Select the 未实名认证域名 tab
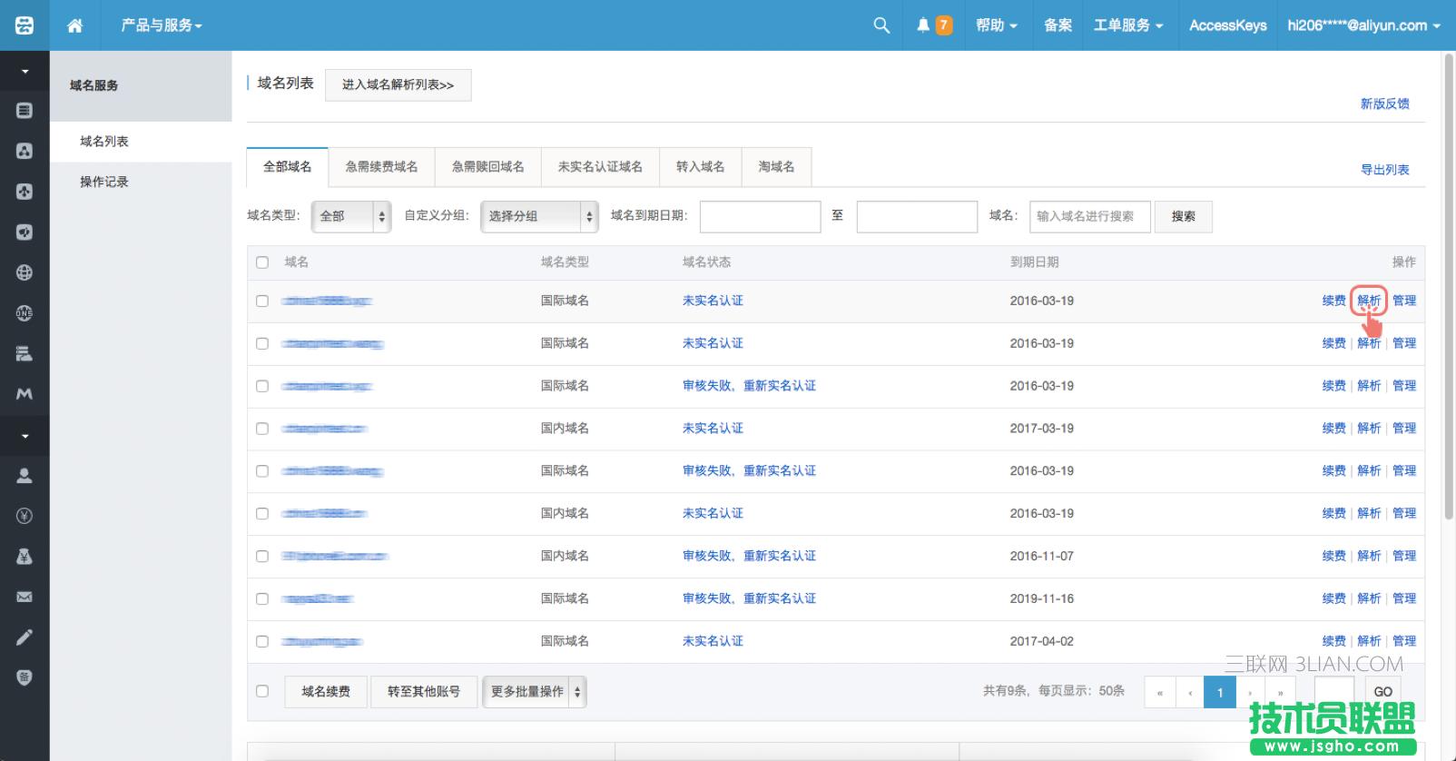Image resolution: width=1456 pixels, height=761 pixels. 600,167
